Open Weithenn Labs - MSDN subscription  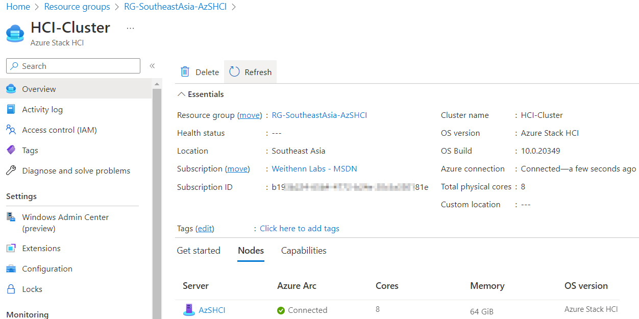[x=314, y=169]
